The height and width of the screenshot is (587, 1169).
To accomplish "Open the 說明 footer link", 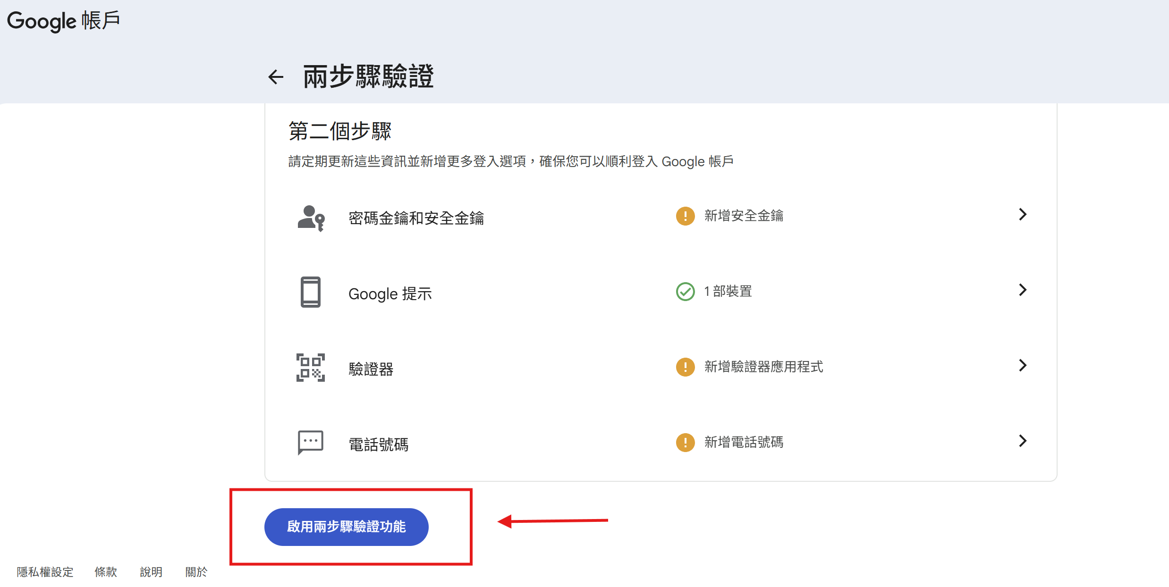I will coord(151,572).
